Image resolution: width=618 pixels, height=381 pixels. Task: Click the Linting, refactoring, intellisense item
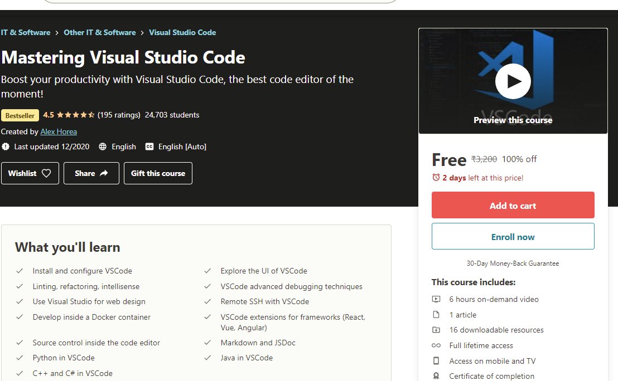coord(86,286)
